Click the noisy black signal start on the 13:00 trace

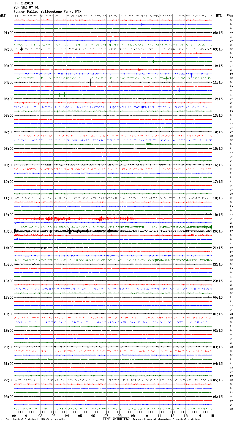[x=15, y=231]
